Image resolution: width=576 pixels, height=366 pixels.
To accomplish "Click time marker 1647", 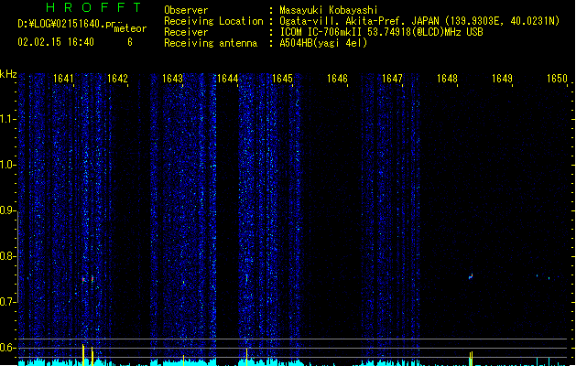I will tap(392, 79).
